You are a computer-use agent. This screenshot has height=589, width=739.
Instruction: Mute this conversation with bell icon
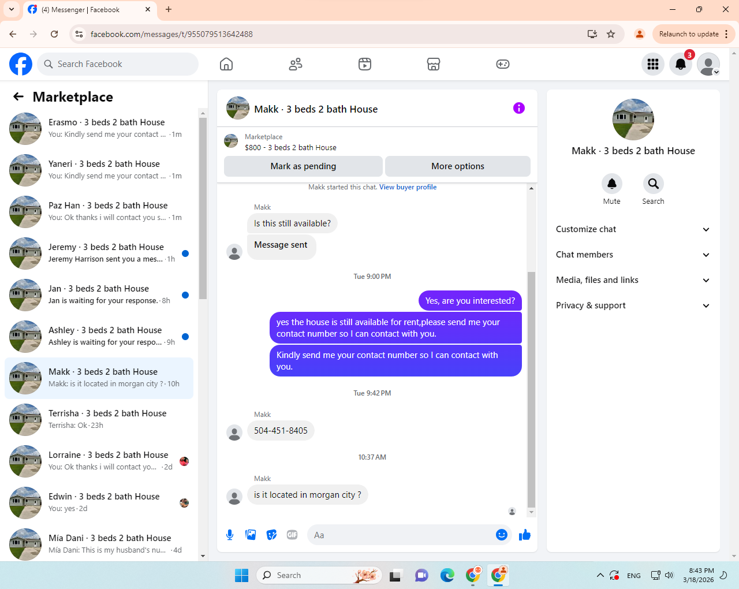pos(612,184)
